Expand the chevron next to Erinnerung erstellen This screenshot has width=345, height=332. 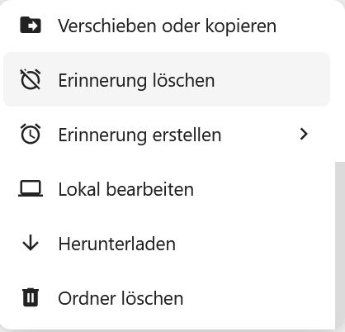point(304,134)
